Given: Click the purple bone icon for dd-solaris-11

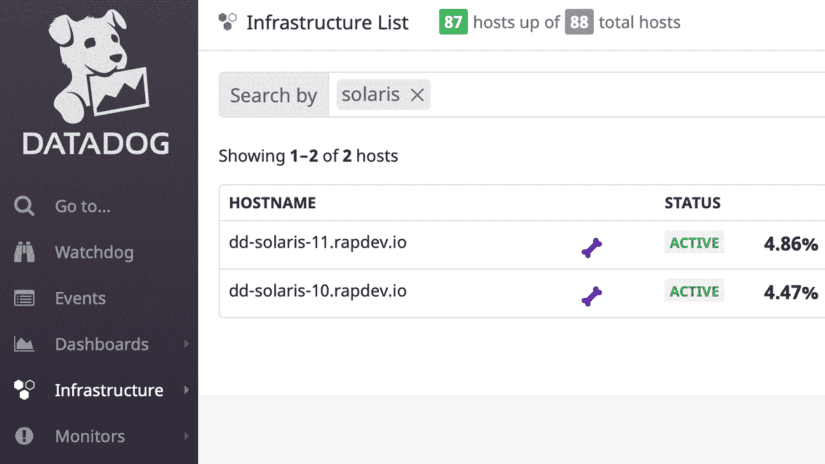Looking at the screenshot, I should click(x=592, y=248).
